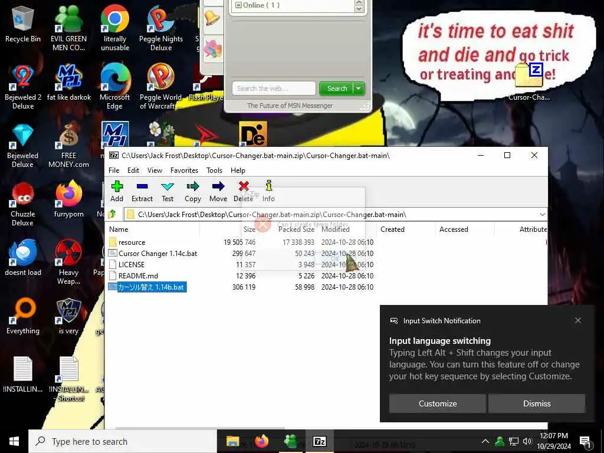Viewport: 604px width, 453px height.
Task: Click the 7-Zip taskbar button
Action: point(319,441)
